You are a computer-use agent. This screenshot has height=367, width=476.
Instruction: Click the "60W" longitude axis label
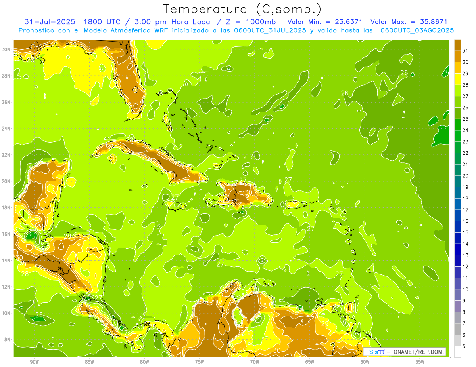click(x=365, y=362)
